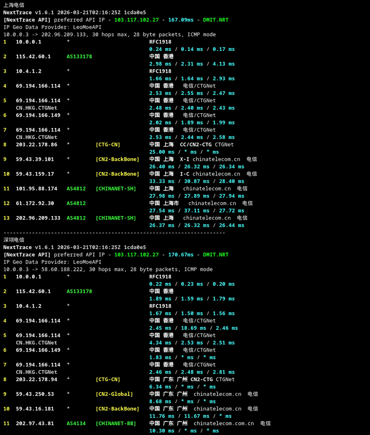370x435 pixels.
Task: Click the dashed separator line
Action: [x=114, y=232]
